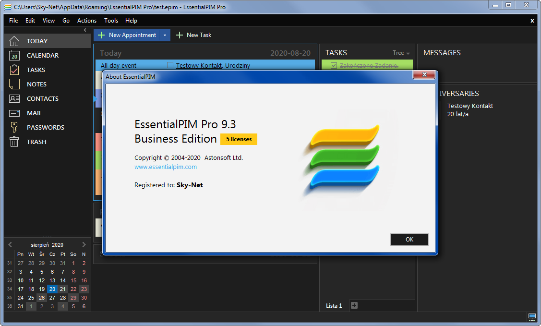The image size is (541, 326).
Task: Select day 10 in mini calendar
Action: (21, 280)
